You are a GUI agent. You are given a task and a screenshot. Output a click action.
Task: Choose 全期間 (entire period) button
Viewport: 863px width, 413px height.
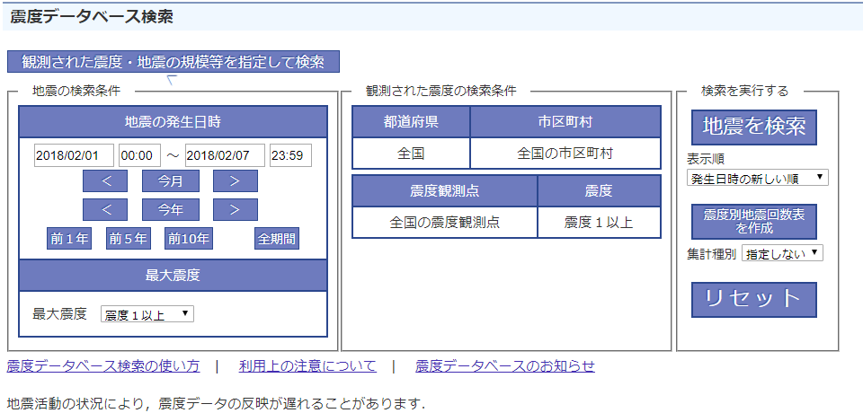click(x=276, y=239)
